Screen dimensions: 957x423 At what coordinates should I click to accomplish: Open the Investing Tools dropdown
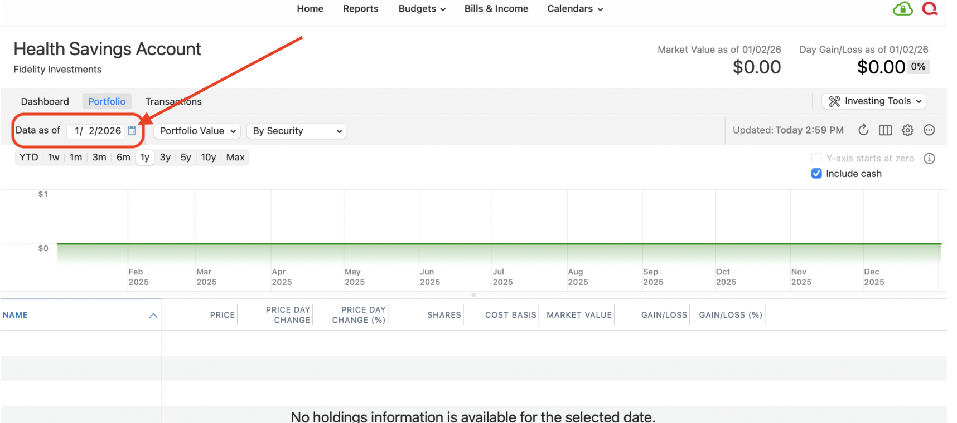[x=874, y=101]
